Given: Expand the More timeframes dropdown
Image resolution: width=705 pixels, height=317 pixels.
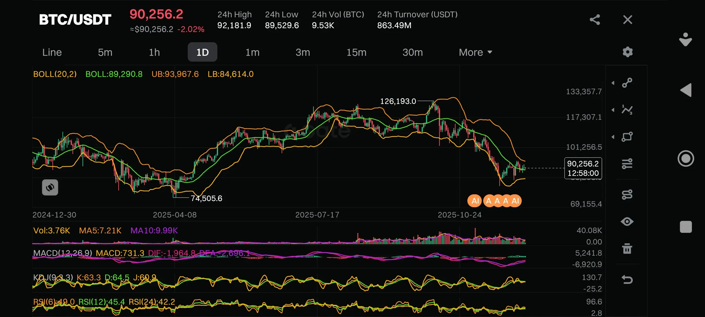Looking at the screenshot, I should point(475,52).
